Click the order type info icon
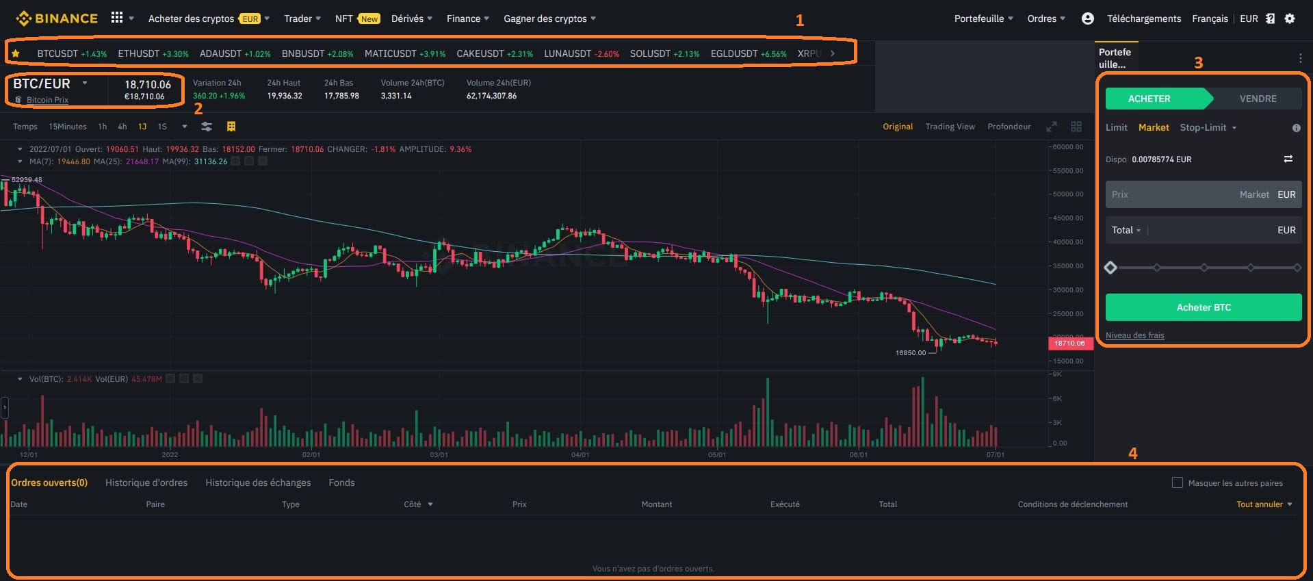 [1296, 128]
